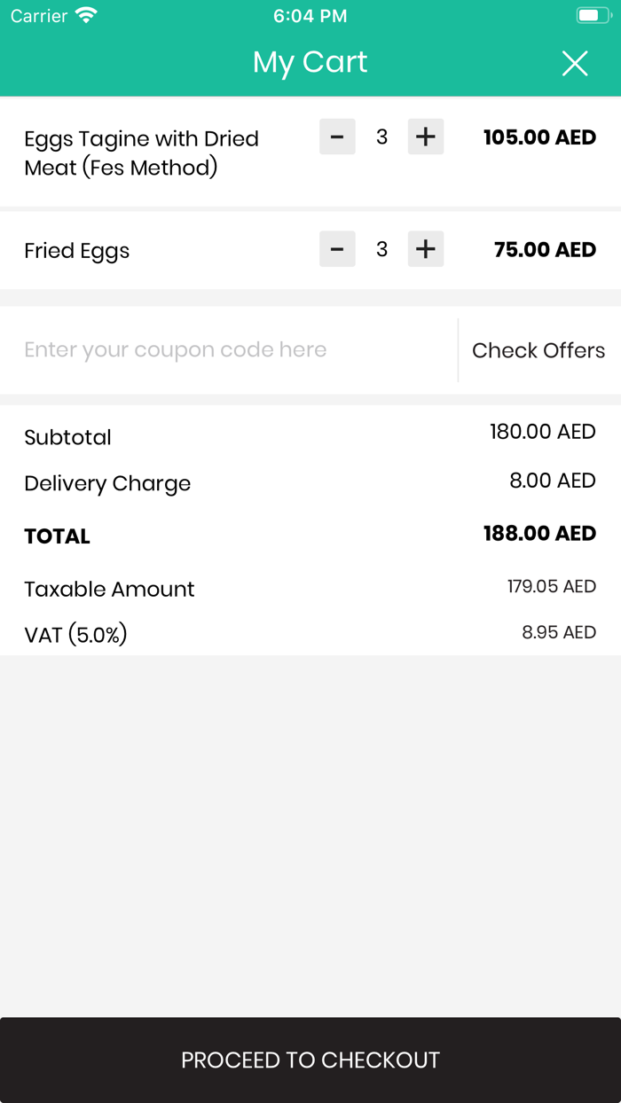Tap the 105.00 AED item price
This screenshot has width=621, height=1103.
click(539, 137)
